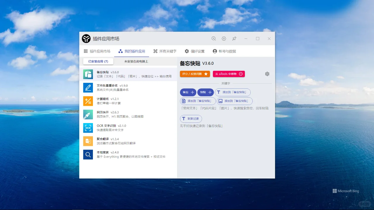Open the 网页快开 rocket icon

click(x=88, y=114)
